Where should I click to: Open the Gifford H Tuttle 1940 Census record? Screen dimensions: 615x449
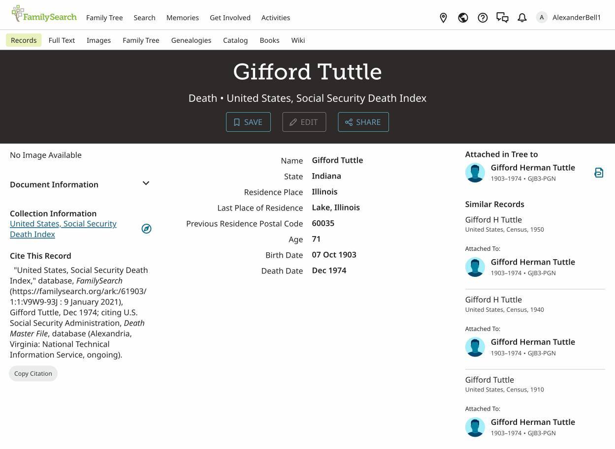point(493,299)
